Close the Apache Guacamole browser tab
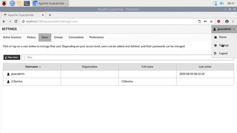 click(x=43, y=15)
